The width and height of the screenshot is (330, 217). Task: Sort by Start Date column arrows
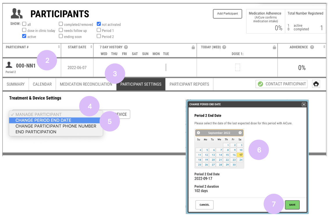(91, 47)
